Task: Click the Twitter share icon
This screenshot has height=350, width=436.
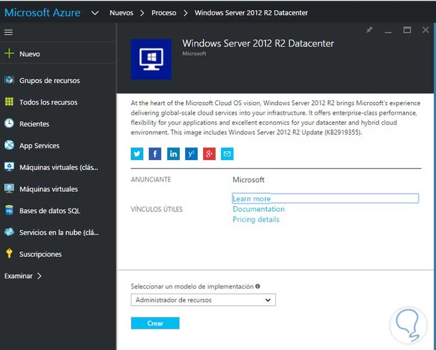Action: coord(137,154)
